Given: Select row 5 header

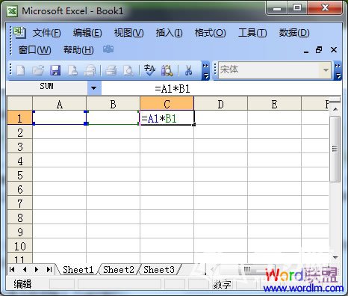Looking at the screenshot, I should click(x=19, y=175).
